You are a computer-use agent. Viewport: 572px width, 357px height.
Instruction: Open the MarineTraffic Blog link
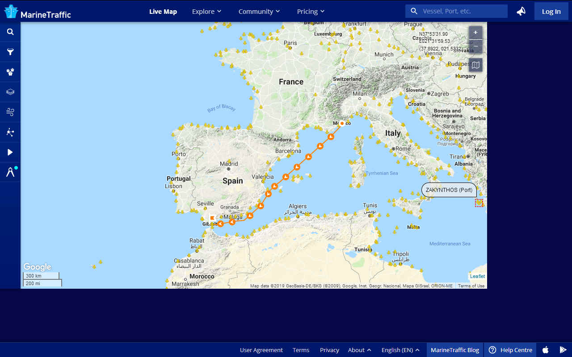click(455, 350)
